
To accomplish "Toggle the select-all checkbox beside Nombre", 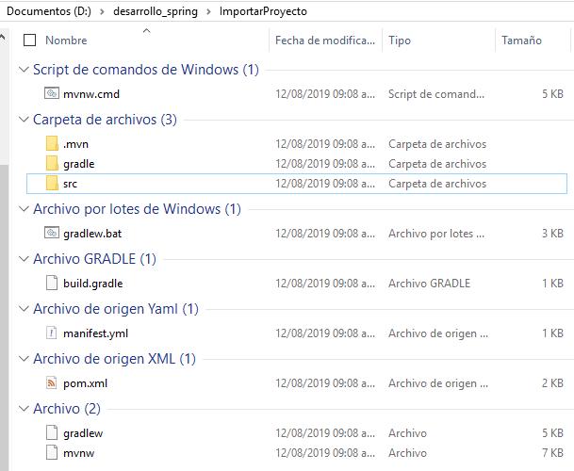I will 29,41.
